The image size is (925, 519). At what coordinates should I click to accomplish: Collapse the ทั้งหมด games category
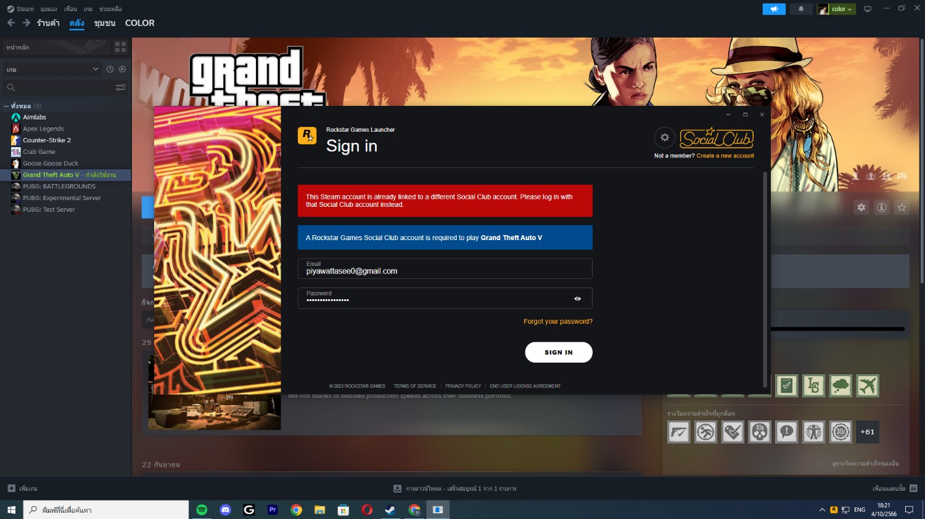click(x=6, y=106)
